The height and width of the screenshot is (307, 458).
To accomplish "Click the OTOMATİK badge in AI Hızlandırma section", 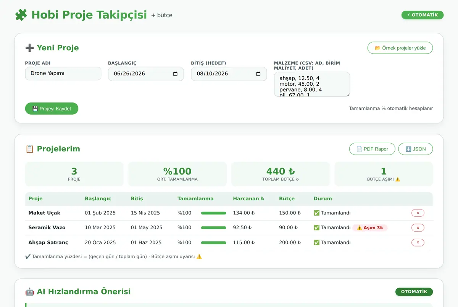I will coord(414,292).
